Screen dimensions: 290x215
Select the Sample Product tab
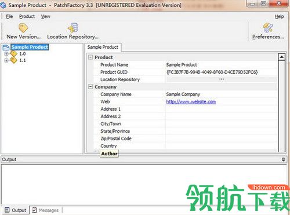pyautogui.click(x=103, y=47)
